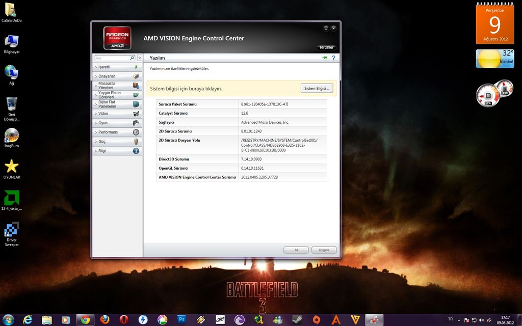Expand the Oyun section
This screenshot has height=326, width=522.
tap(117, 123)
